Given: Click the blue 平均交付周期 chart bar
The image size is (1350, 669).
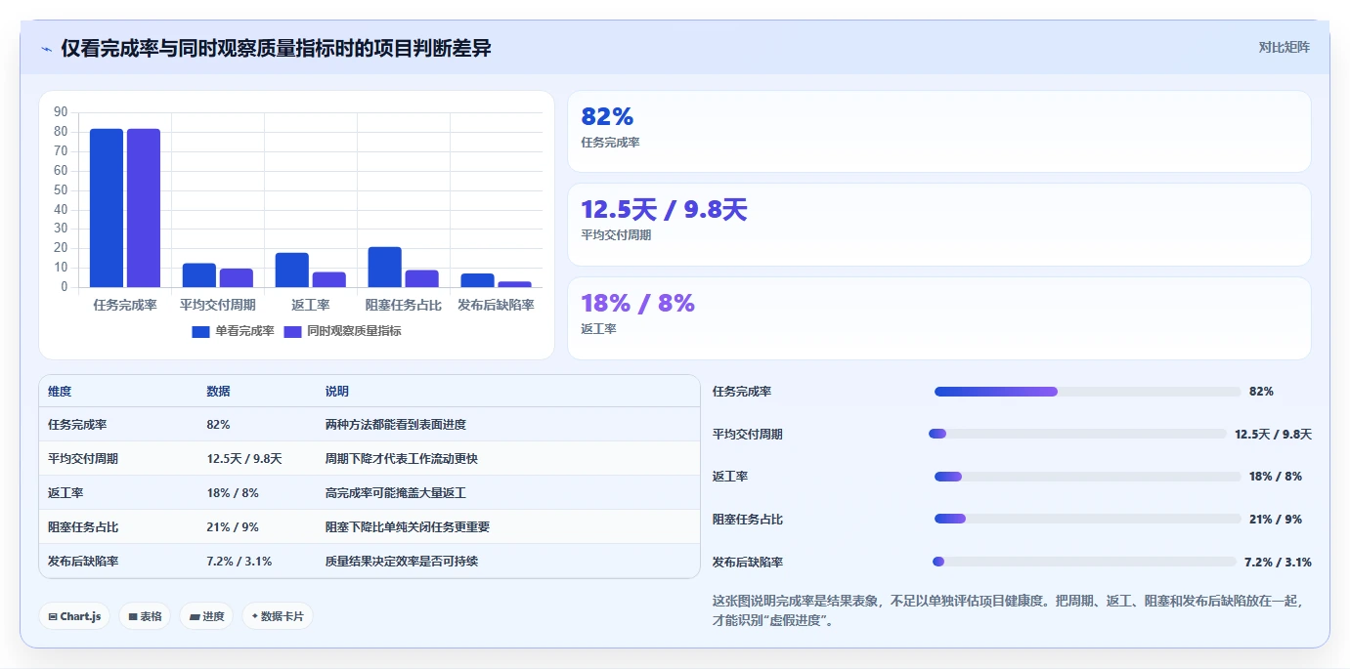Looking at the screenshot, I should (199, 275).
